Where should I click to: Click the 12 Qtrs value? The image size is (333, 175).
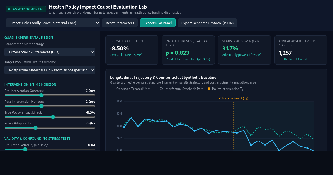click(x=90, y=102)
